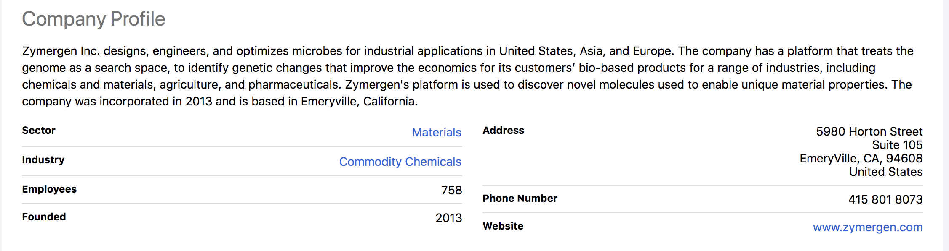Select the employee count 758

pyautogui.click(x=451, y=190)
